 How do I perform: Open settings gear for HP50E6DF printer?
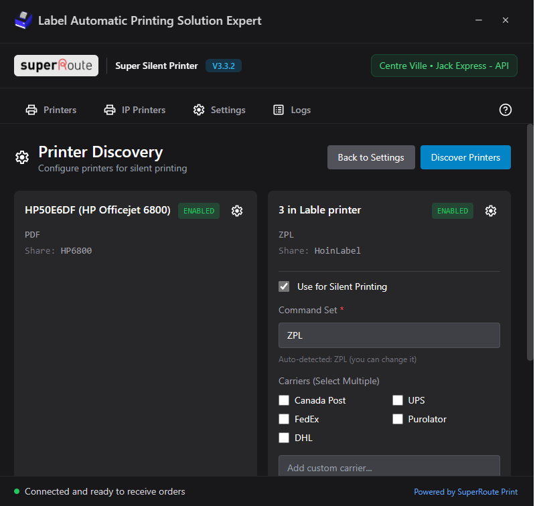pos(237,211)
